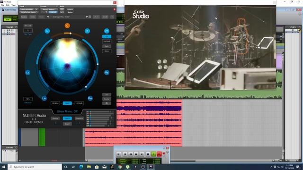Select the Rs surround channel icon

click(x=107, y=72)
